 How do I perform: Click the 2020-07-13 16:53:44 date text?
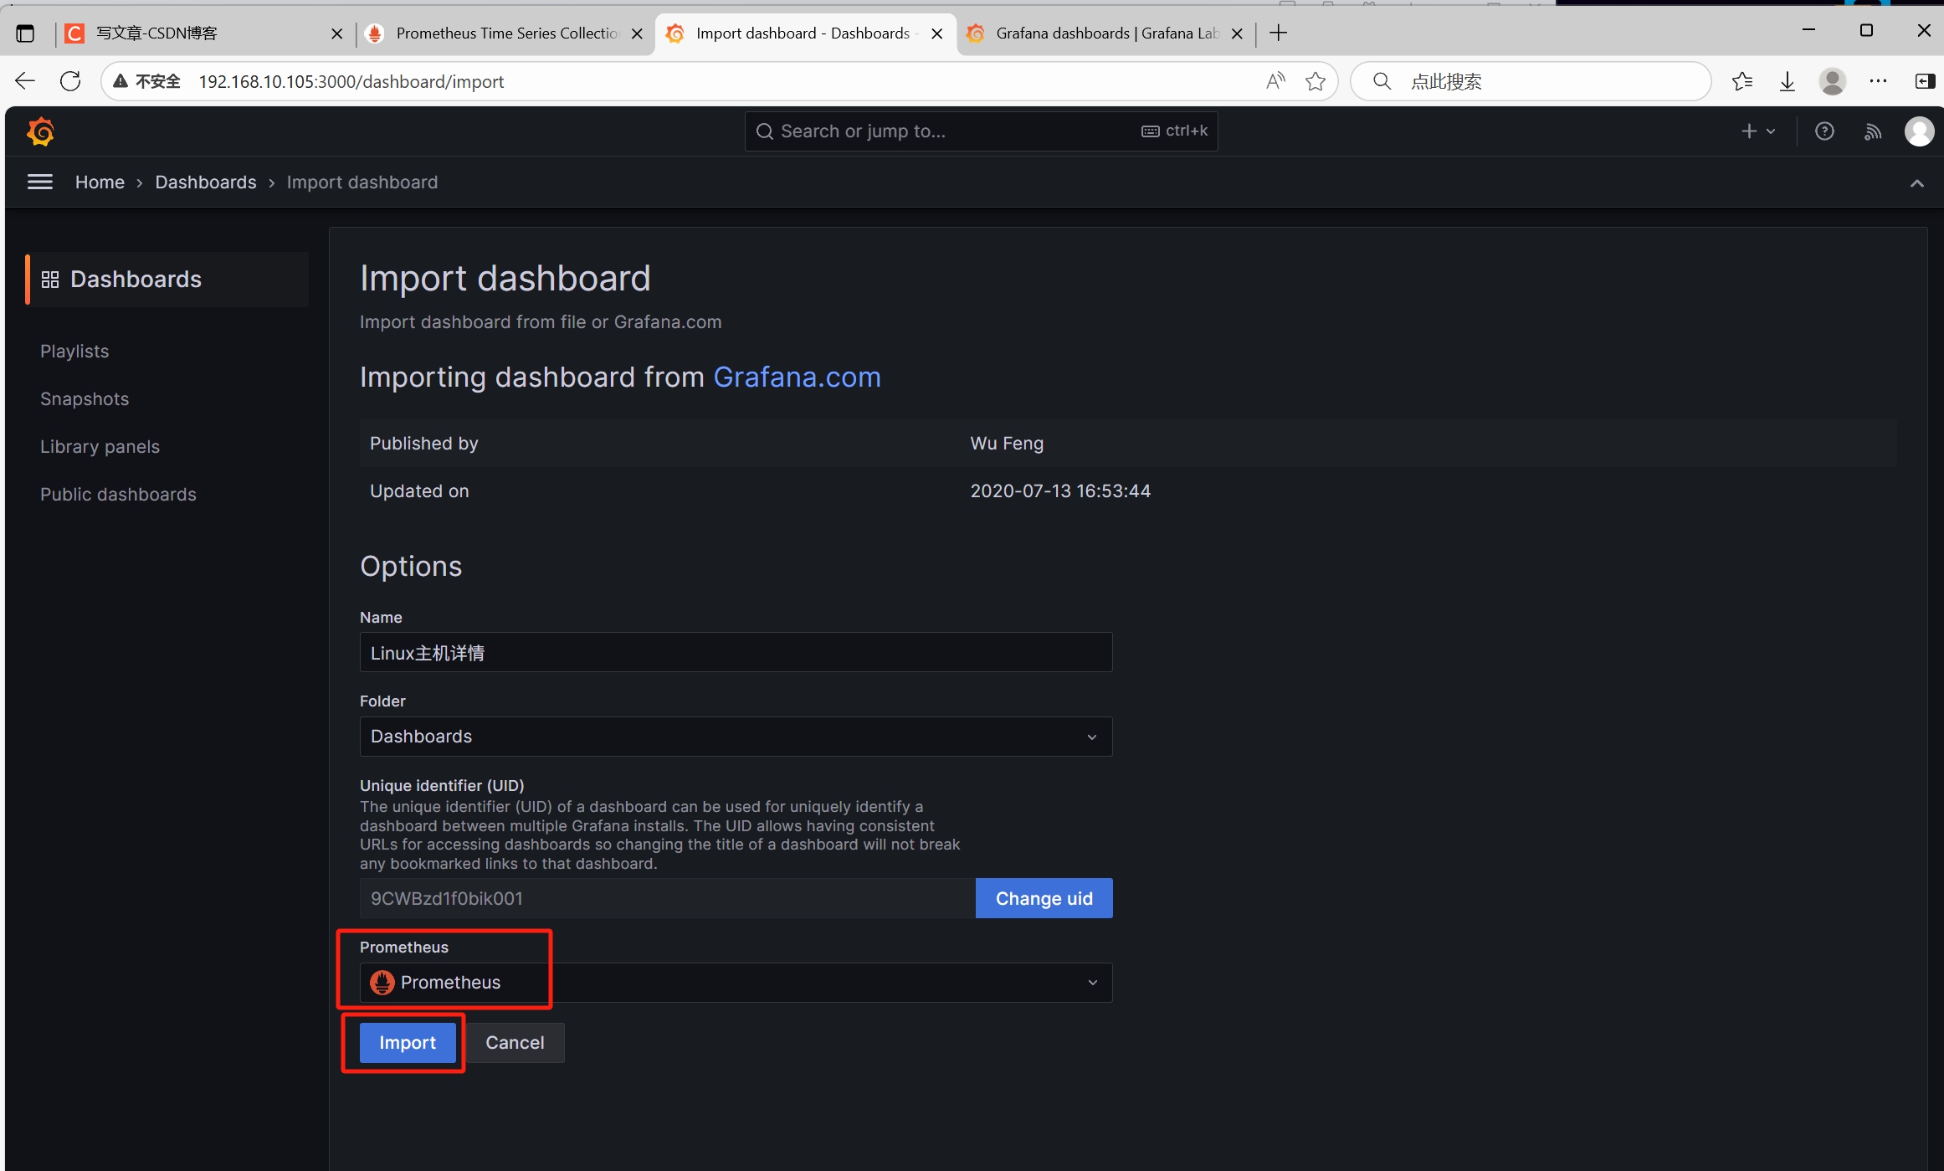[1060, 491]
